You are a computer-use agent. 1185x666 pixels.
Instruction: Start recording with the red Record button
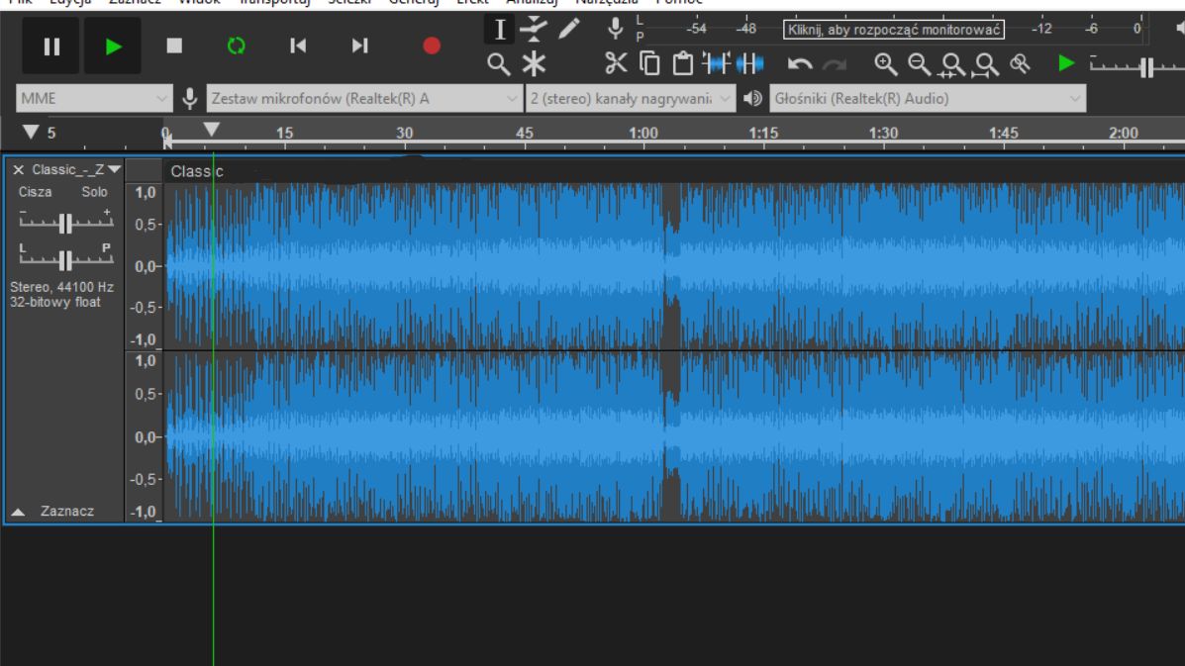(432, 47)
